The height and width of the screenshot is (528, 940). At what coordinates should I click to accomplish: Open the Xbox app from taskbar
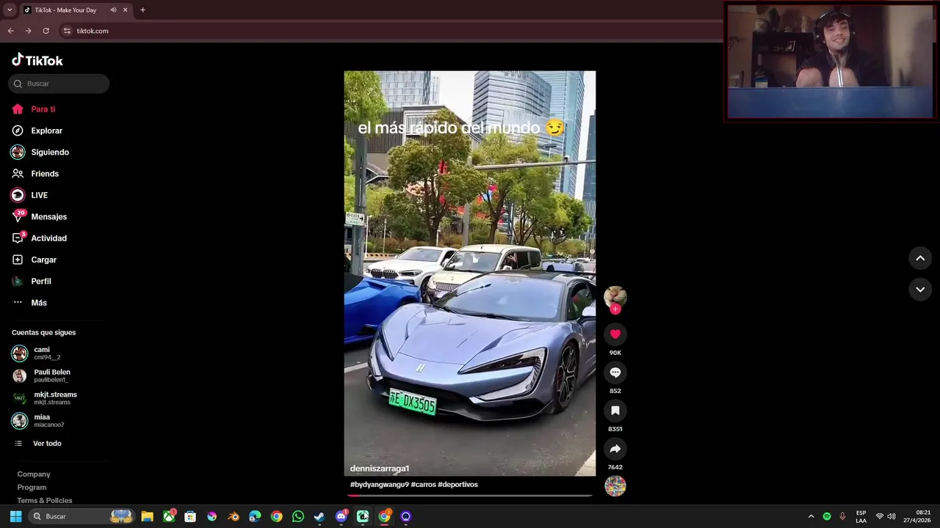(x=169, y=516)
